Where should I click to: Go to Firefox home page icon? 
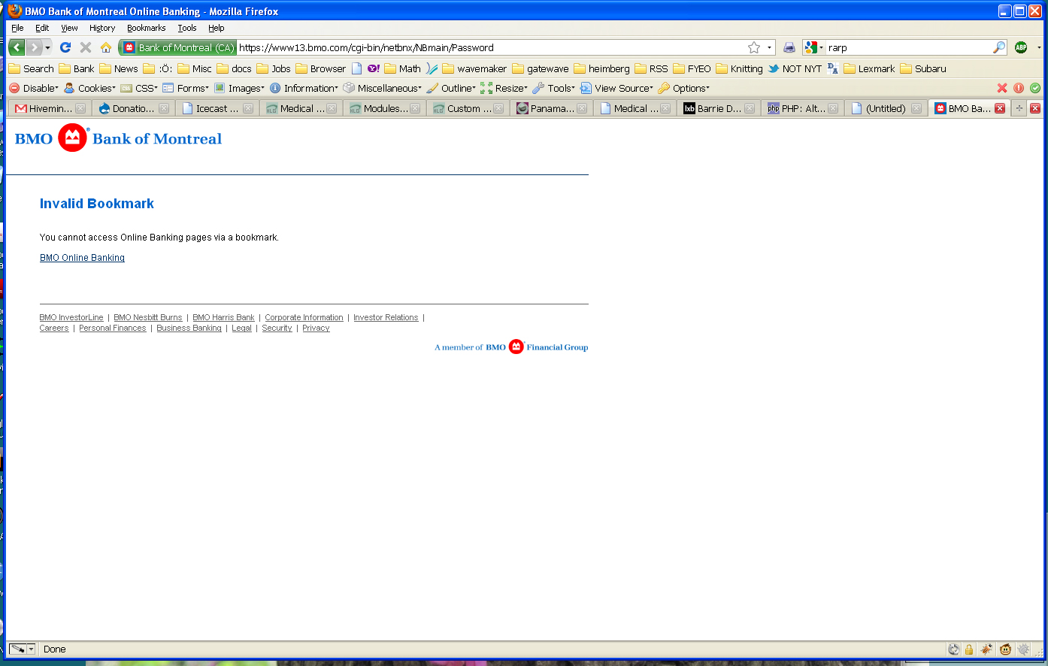point(106,47)
